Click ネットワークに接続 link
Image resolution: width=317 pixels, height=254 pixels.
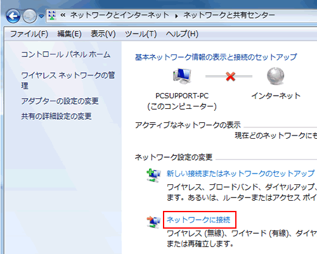(198, 220)
